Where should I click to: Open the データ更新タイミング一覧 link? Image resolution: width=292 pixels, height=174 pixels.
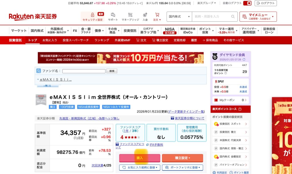click(186, 111)
